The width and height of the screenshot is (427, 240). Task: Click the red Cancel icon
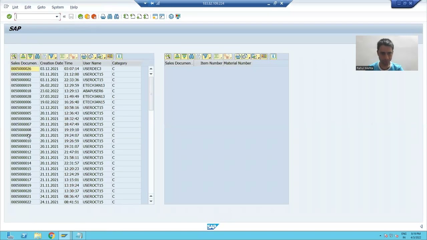click(x=94, y=16)
